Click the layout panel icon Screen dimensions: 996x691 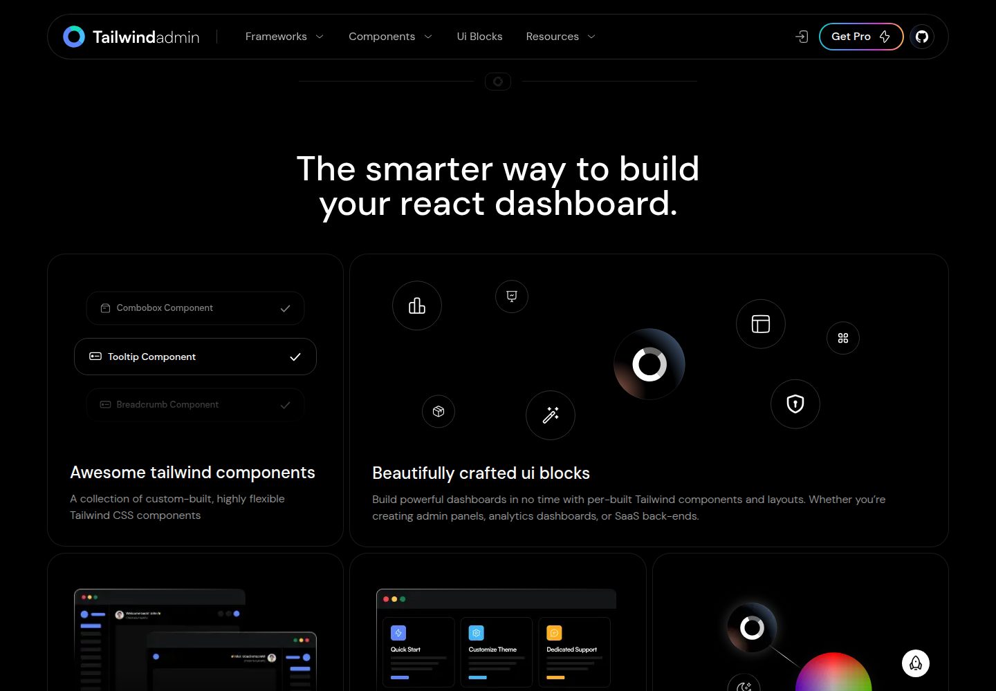pyautogui.click(x=761, y=324)
